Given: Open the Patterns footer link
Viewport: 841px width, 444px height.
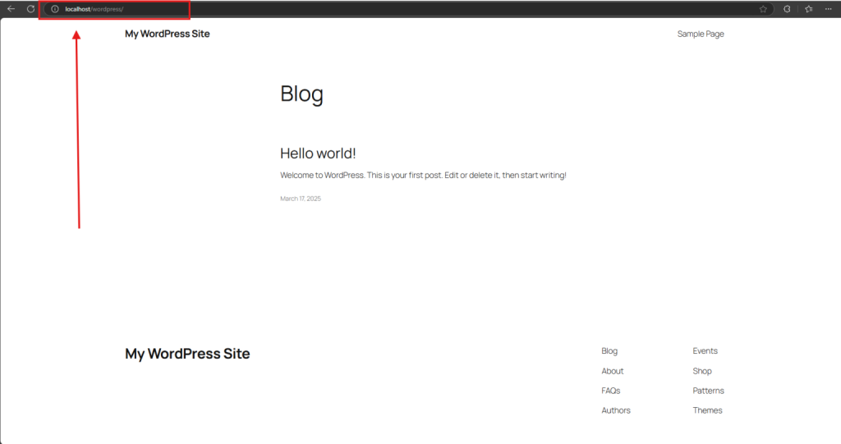Looking at the screenshot, I should pyautogui.click(x=708, y=391).
